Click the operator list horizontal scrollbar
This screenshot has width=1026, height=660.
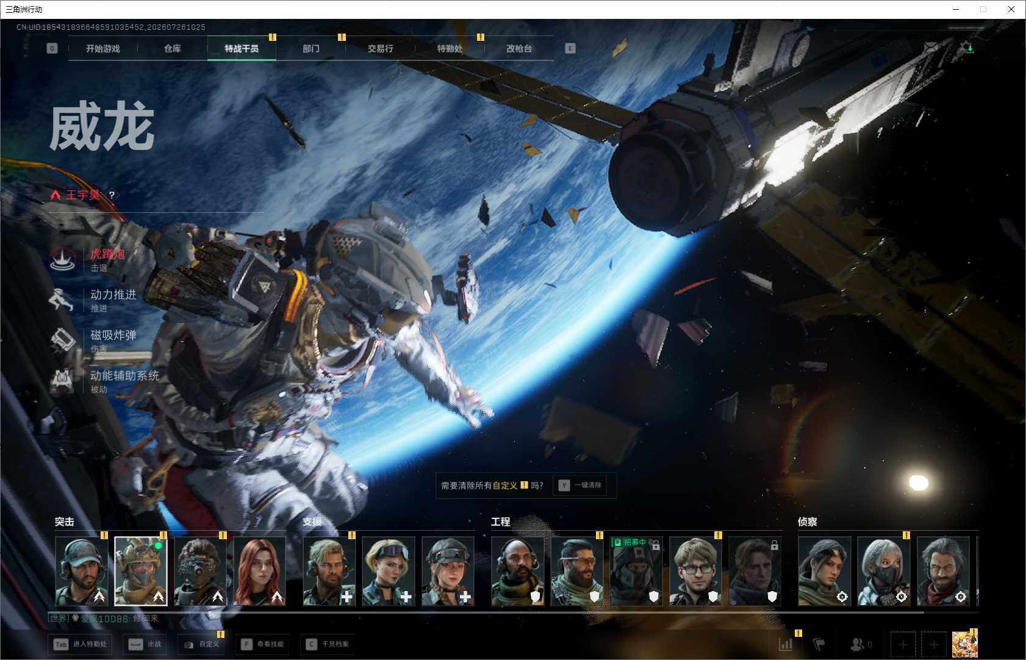(486, 612)
